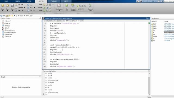Click the help question mark icon
This screenshot has height=98, width=174.
click(x=162, y=1)
